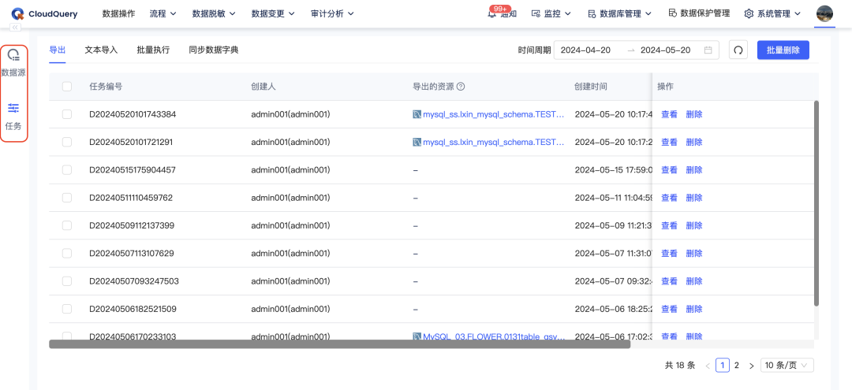The width and height of the screenshot is (852, 390).
Task: Check the row D20240509112137399
Action: click(x=67, y=225)
